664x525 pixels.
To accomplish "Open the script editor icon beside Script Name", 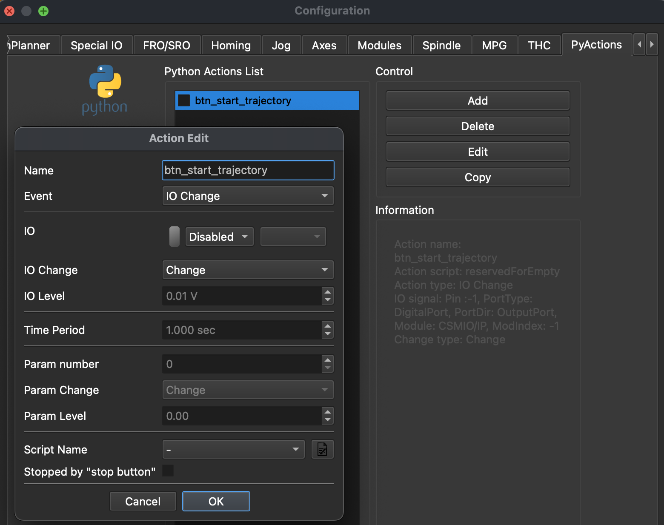I will [x=322, y=449].
